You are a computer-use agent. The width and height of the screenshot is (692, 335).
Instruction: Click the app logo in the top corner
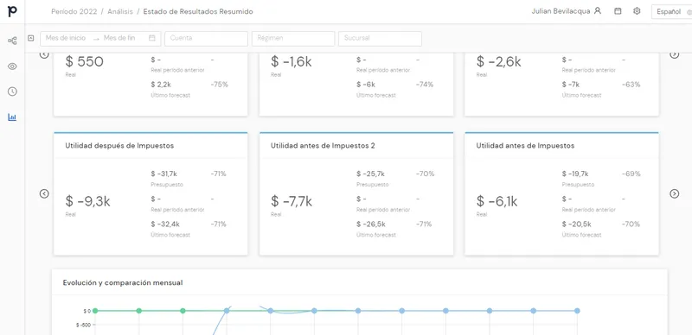click(x=12, y=11)
